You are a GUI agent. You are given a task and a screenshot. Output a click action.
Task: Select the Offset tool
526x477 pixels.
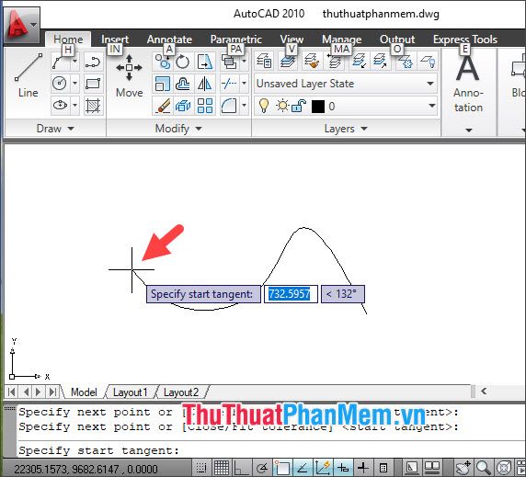point(183,84)
